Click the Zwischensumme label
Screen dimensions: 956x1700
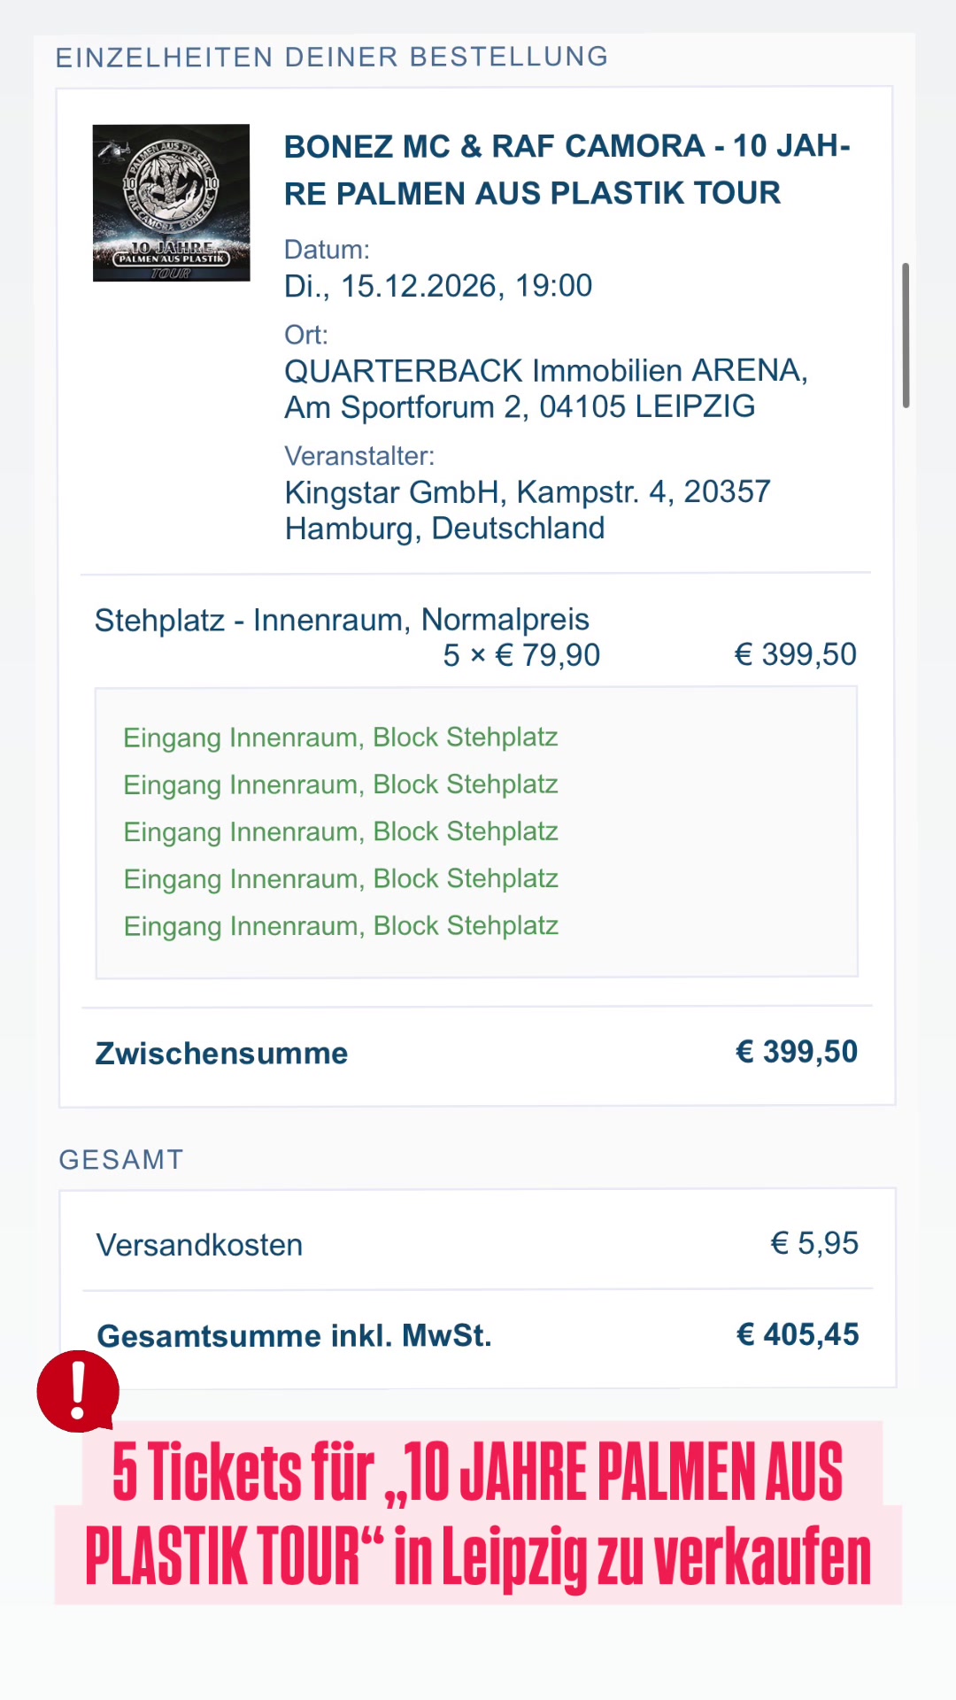221,1054
